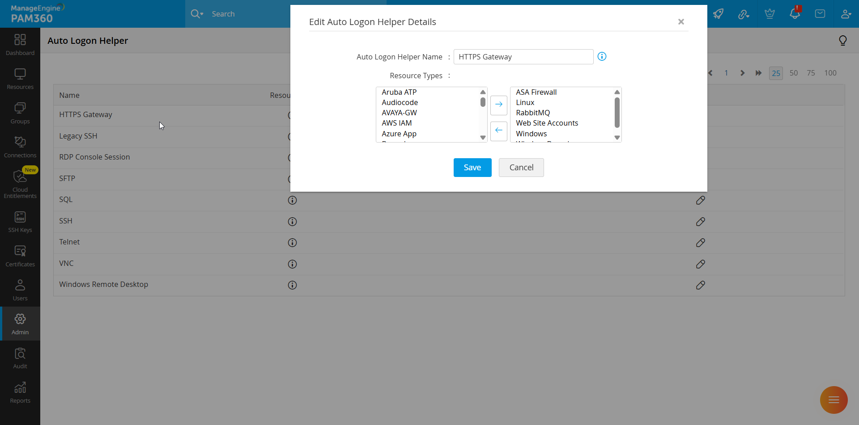This screenshot has height=425, width=859.
Task: Click the rocket quick-launch icon in header
Action: (718, 14)
